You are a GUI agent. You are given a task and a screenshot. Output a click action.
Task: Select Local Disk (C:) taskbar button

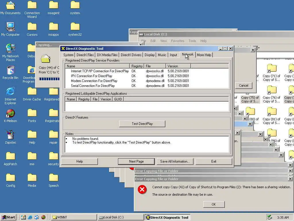click(121, 218)
